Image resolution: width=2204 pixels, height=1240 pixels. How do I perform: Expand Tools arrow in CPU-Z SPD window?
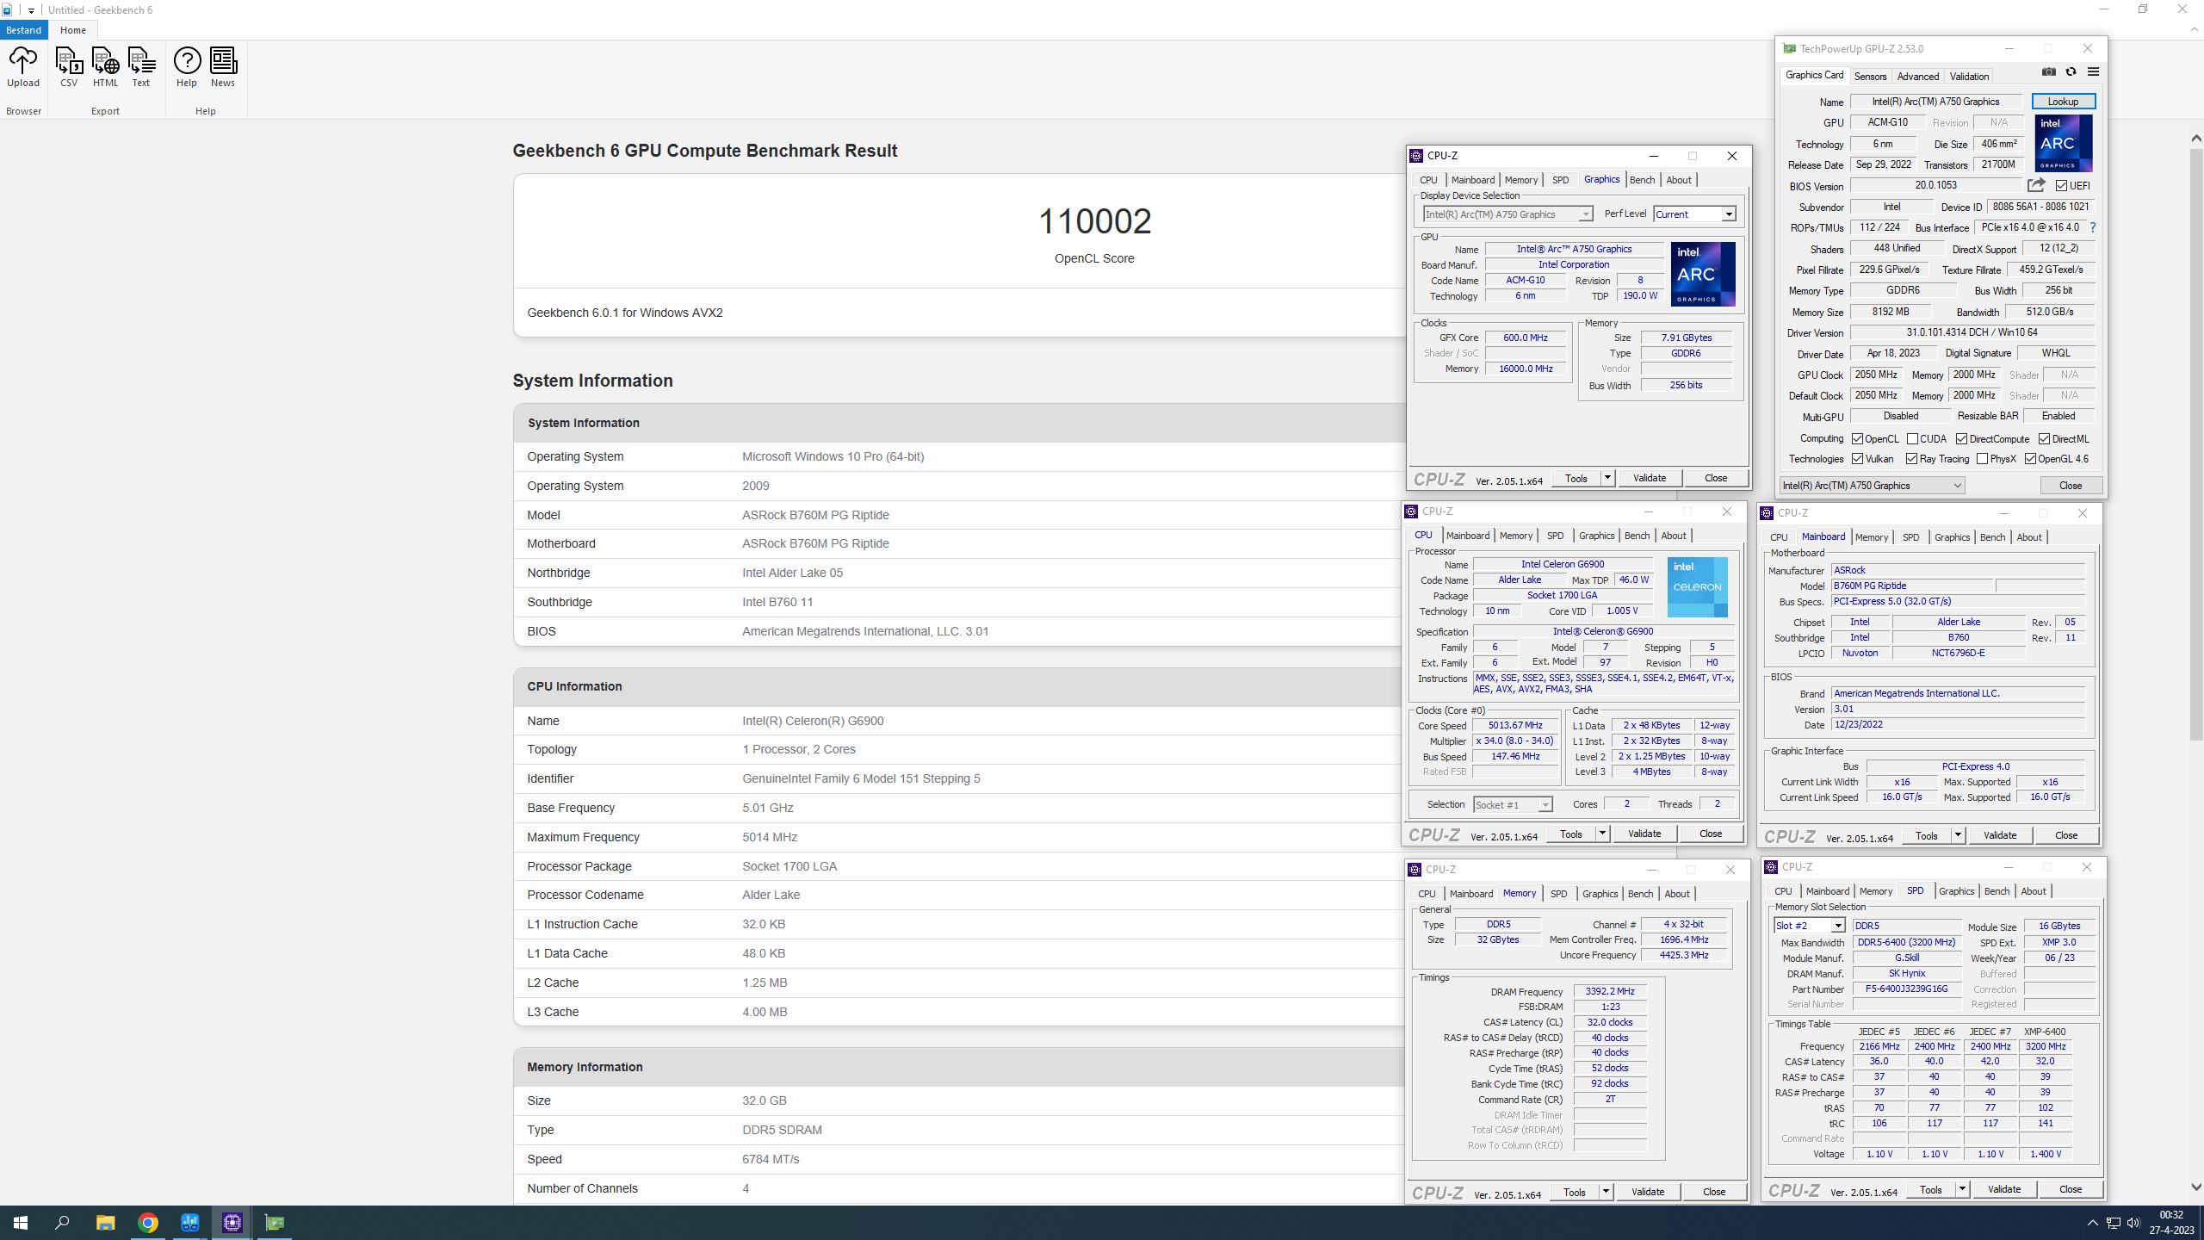(1962, 1189)
